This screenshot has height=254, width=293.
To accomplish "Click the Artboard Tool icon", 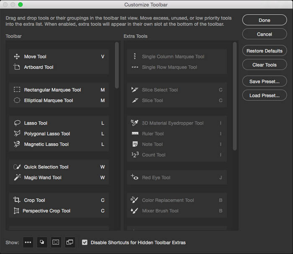I will (x=17, y=67).
